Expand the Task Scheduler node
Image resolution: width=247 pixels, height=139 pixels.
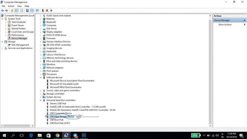(6, 22)
